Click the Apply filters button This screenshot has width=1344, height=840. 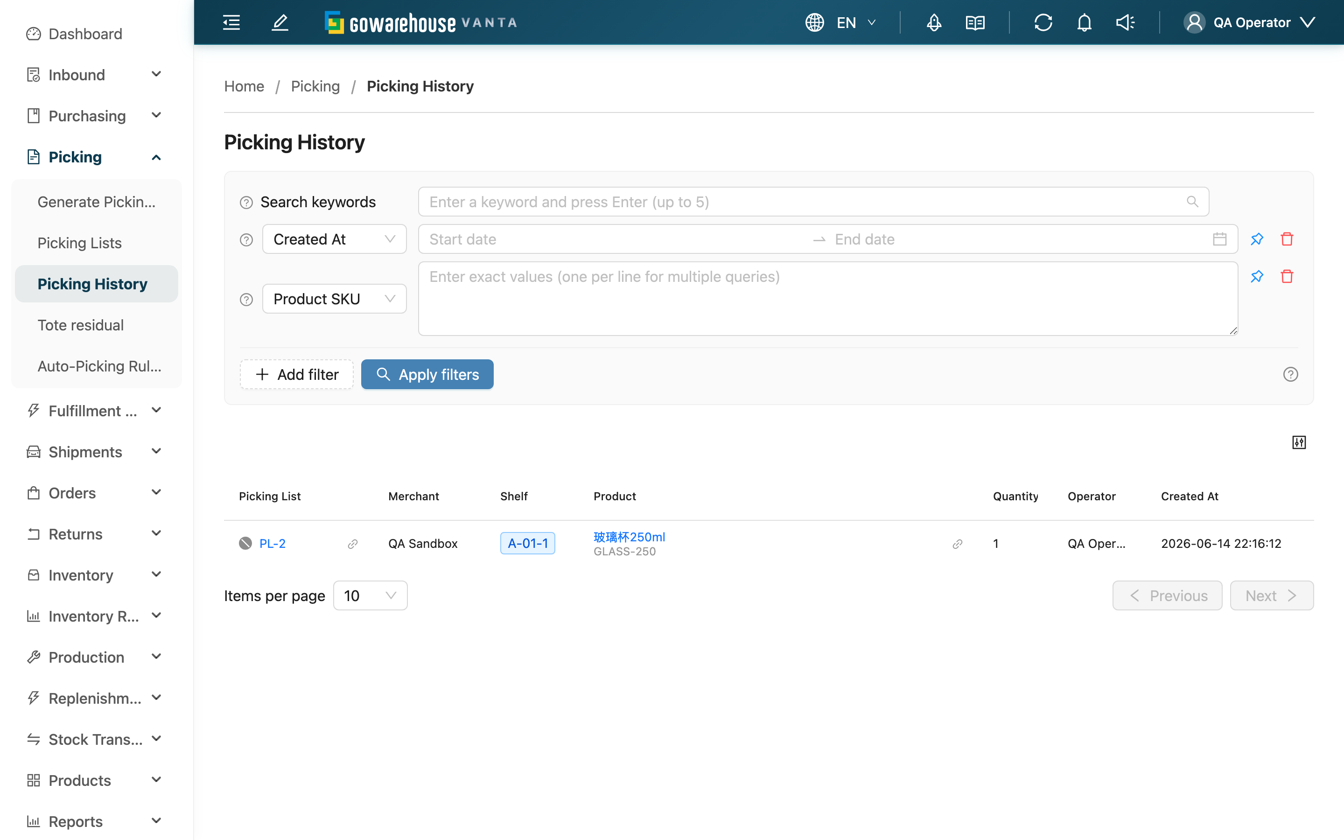tap(427, 374)
